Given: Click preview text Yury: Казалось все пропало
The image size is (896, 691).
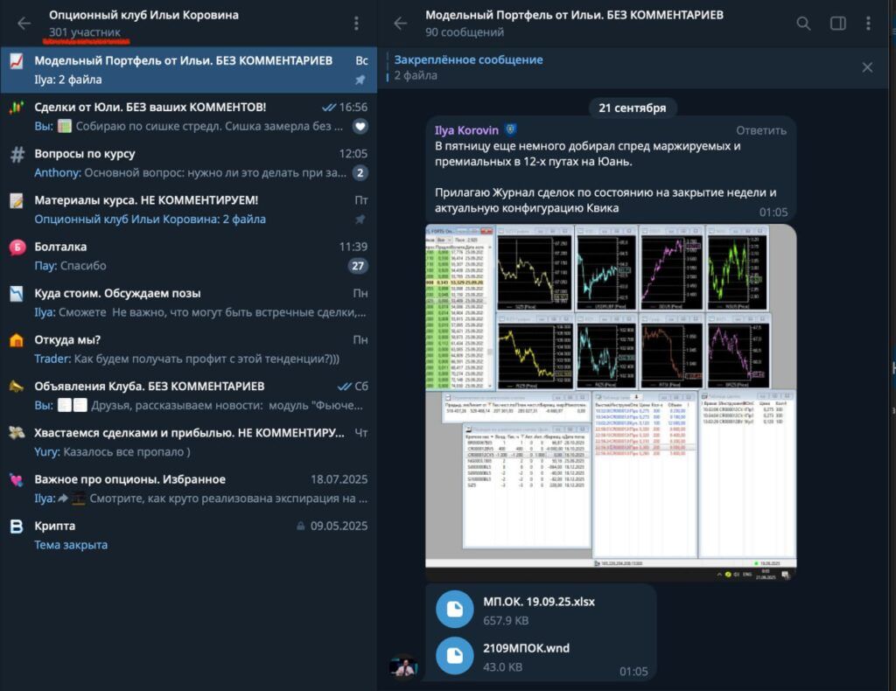Looking at the screenshot, I should (113, 452).
